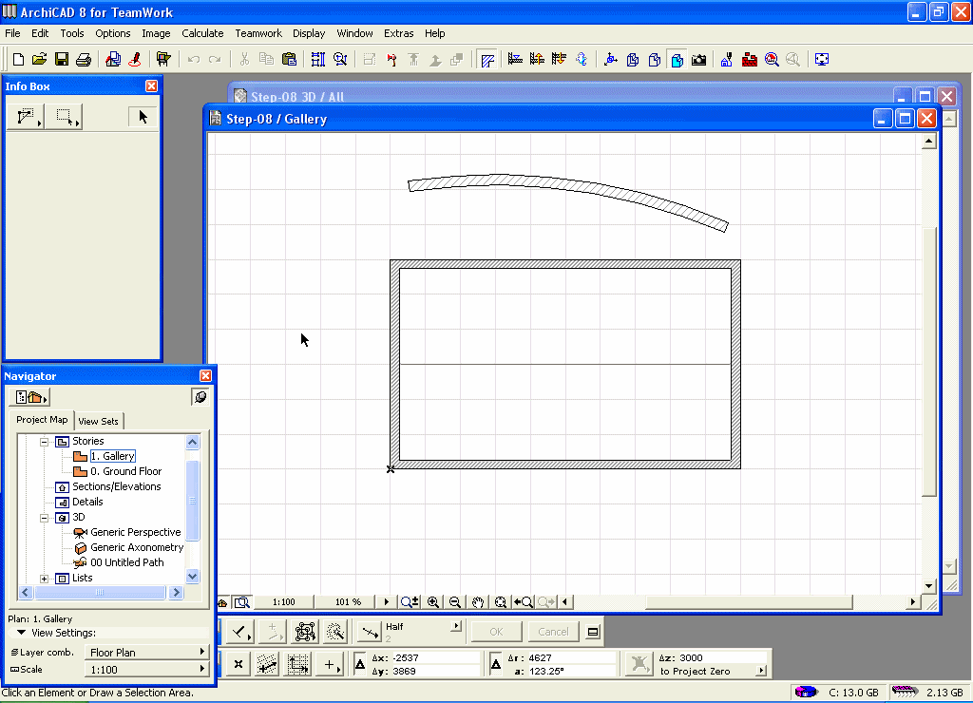Click the Print icon in the toolbar
The image size is (973, 703).
click(x=83, y=59)
